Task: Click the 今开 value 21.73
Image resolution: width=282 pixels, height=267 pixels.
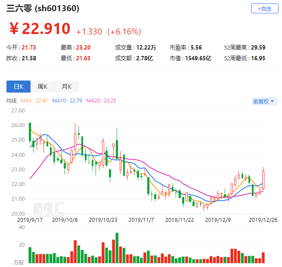Action: (x=29, y=47)
